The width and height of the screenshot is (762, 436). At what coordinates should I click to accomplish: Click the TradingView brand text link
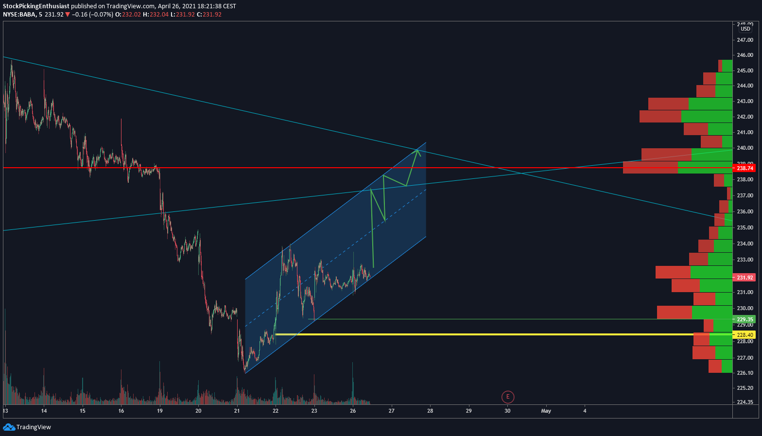coord(34,427)
